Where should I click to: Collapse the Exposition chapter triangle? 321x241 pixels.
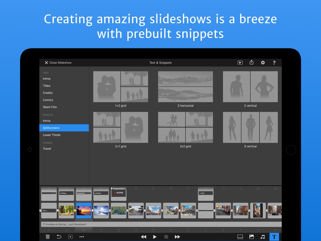(112, 189)
